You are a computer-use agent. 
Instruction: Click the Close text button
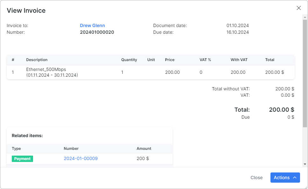tap(256, 178)
